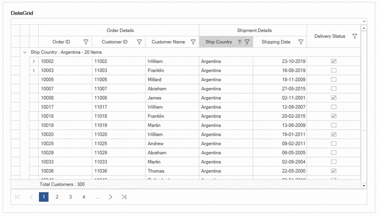Collapse the Ship Country Argentina group
The image size is (378, 216).
click(x=25, y=52)
